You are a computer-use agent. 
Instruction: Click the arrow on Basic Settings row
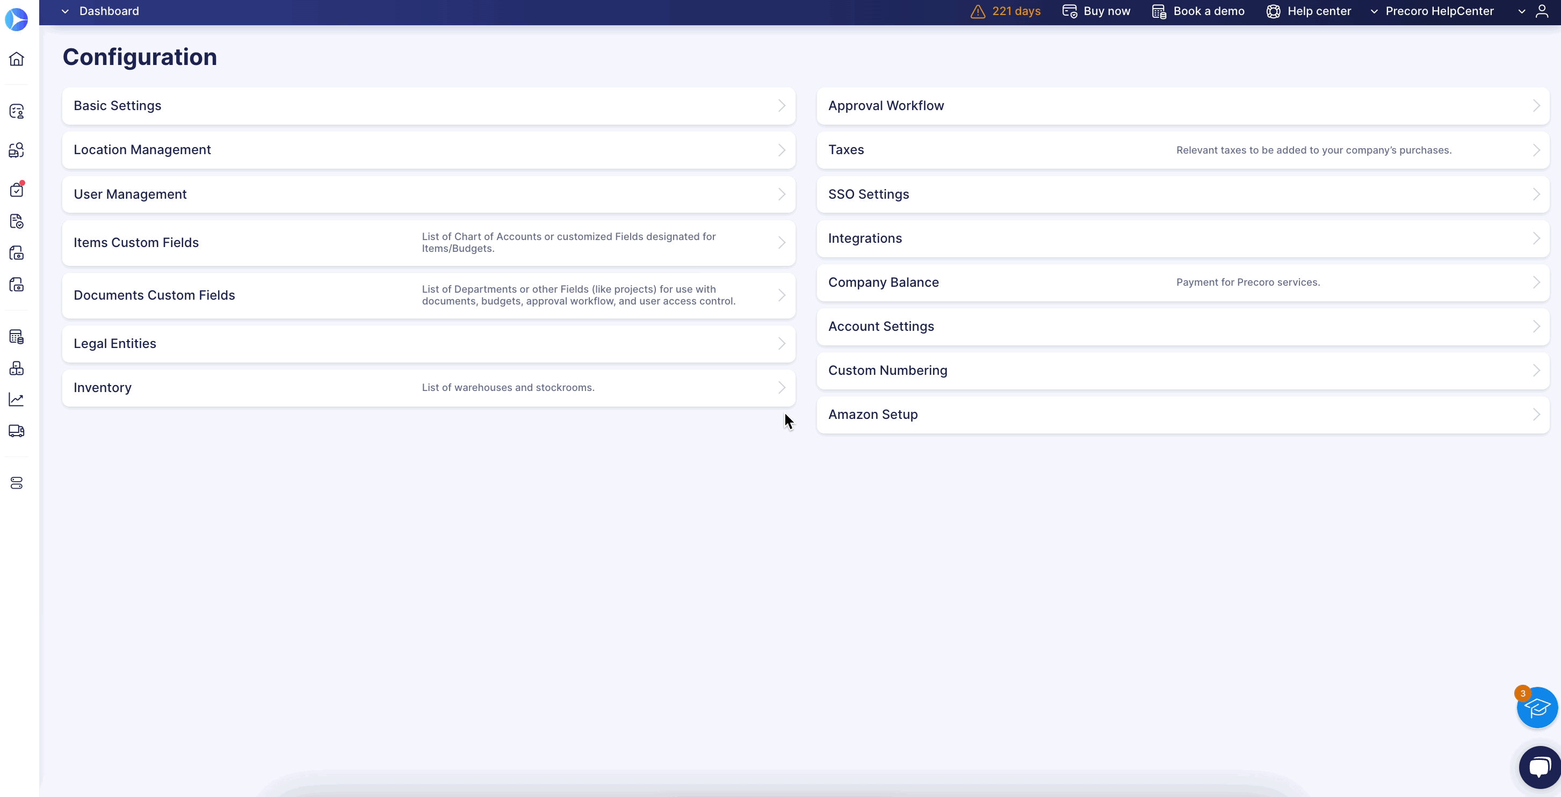pyautogui.click(x=782, y=106)
